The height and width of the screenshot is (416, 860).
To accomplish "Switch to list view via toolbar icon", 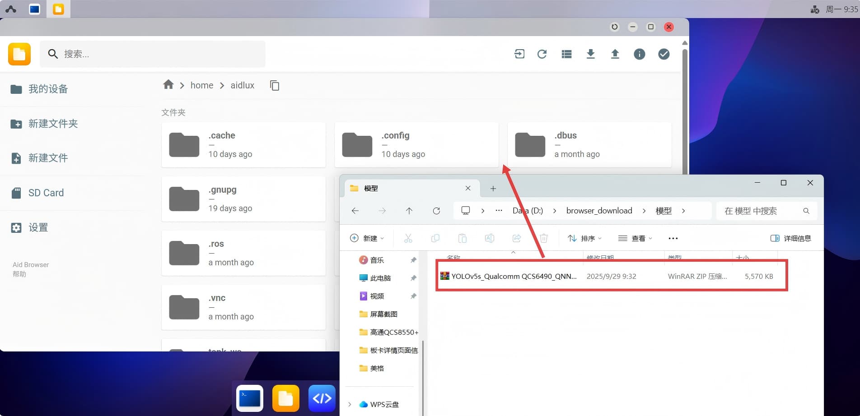I will (x=566, y=54).
